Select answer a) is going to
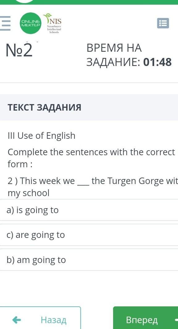Viewport: 178px width, 329px height. pyautogui.click(x=89, y=210)
